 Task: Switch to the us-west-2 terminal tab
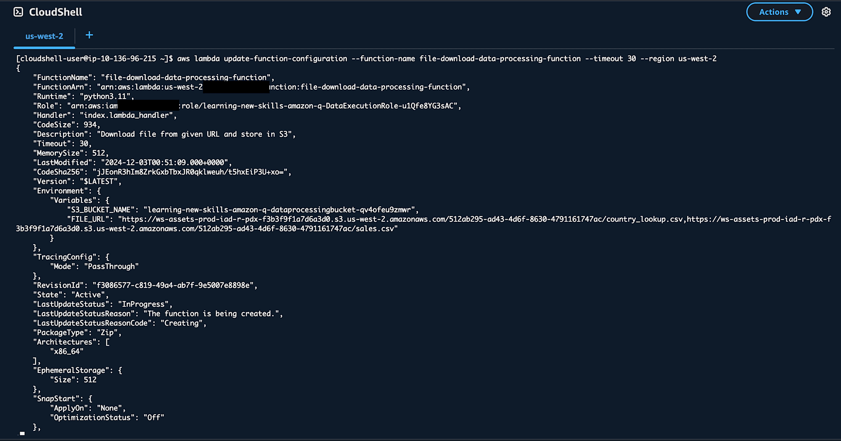coord(44,36)
